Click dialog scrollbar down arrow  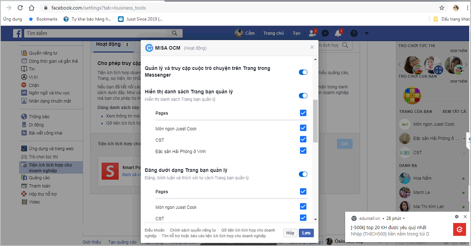315,219
